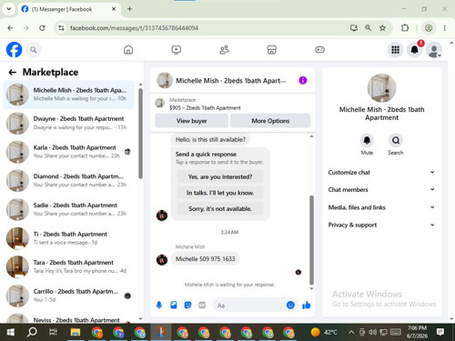455x341 pixels.
Task: Open the Marketplace storefront icon
Action: coord(272,50)
